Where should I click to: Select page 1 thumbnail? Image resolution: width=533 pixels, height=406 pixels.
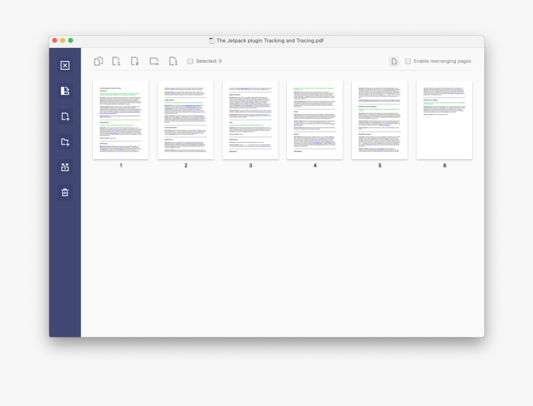[x=121, y=120]
